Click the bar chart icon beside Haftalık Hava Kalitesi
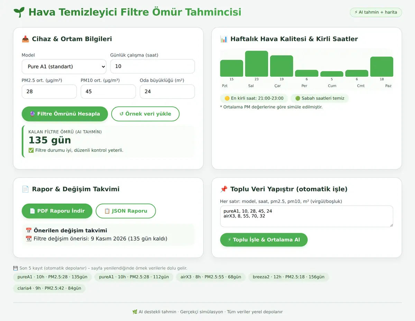 tap(224, 39)
